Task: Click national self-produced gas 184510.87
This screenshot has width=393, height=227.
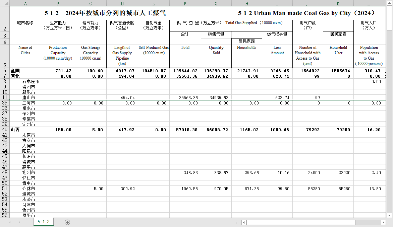Action: 154,71
